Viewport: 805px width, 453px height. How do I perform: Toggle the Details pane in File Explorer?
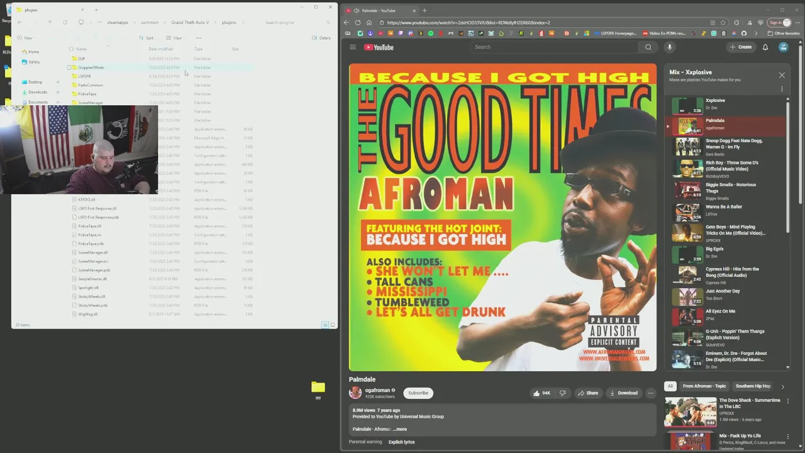click(x=321, y=38)
